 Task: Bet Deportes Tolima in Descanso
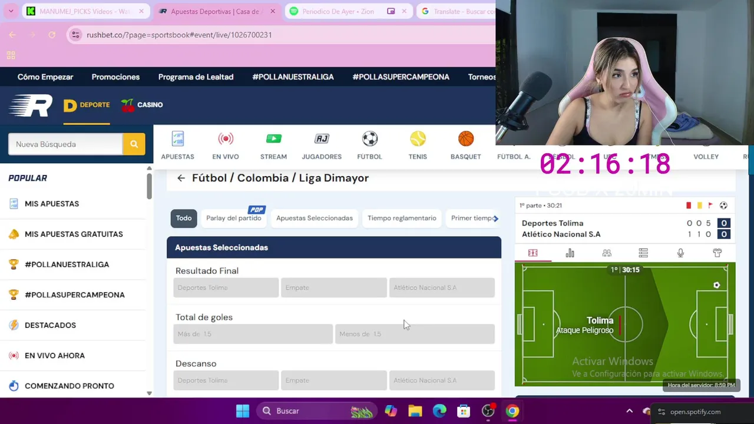pos(226,380)
